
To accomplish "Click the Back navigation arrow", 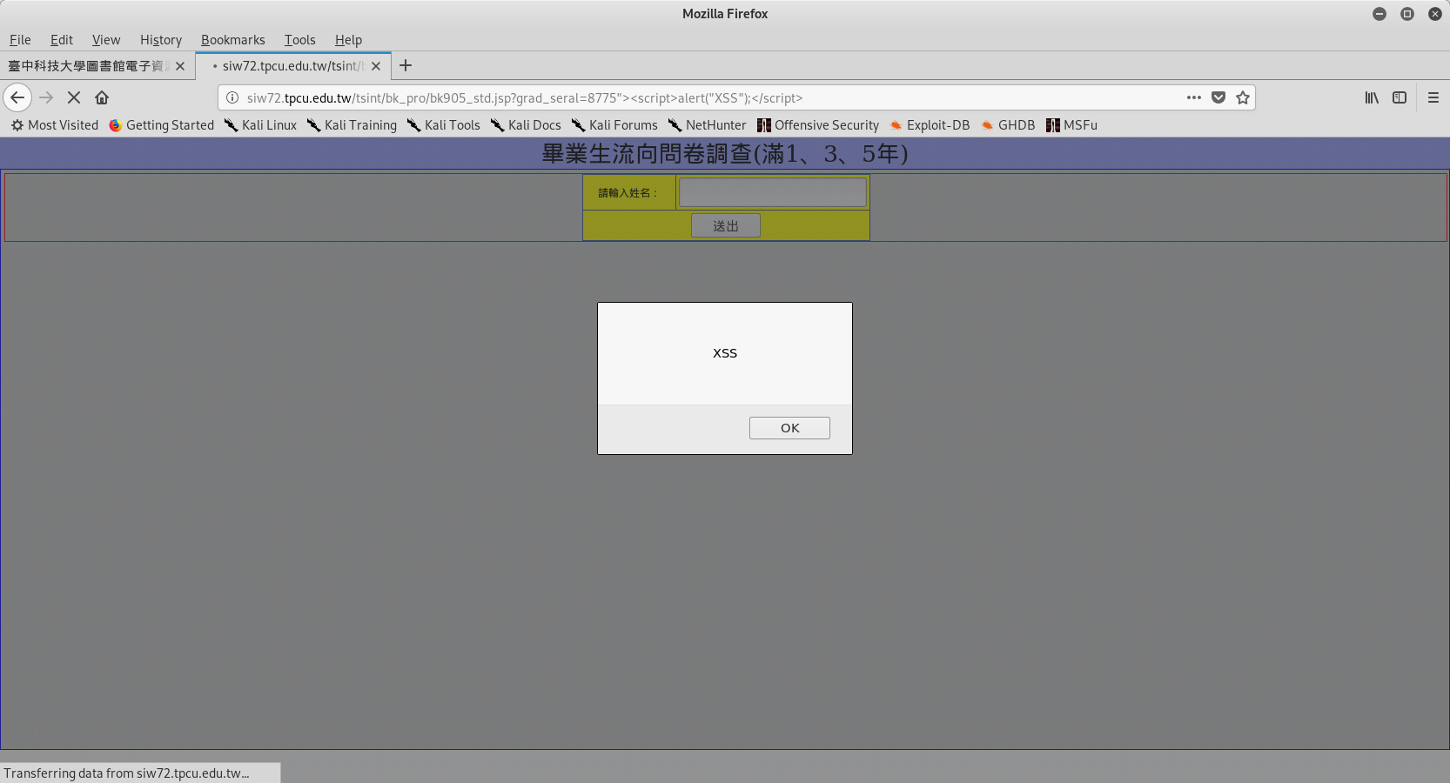I will [x=17, y=97].
